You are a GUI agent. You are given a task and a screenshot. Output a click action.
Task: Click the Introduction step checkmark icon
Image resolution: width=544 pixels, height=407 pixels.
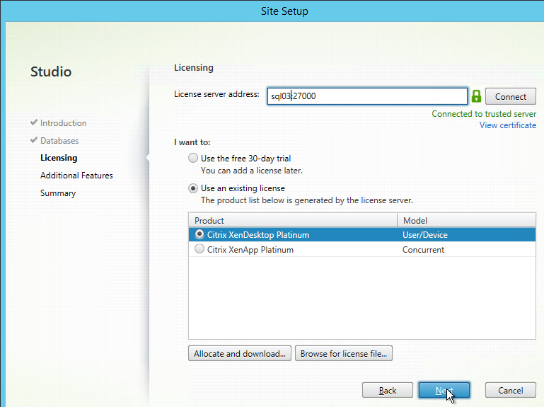[x=34, y=122]
